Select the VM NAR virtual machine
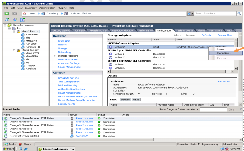244x151 pixels. click(x=30, y=65)
